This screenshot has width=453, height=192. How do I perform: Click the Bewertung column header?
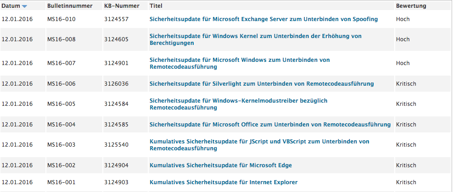tap(411, 6)
